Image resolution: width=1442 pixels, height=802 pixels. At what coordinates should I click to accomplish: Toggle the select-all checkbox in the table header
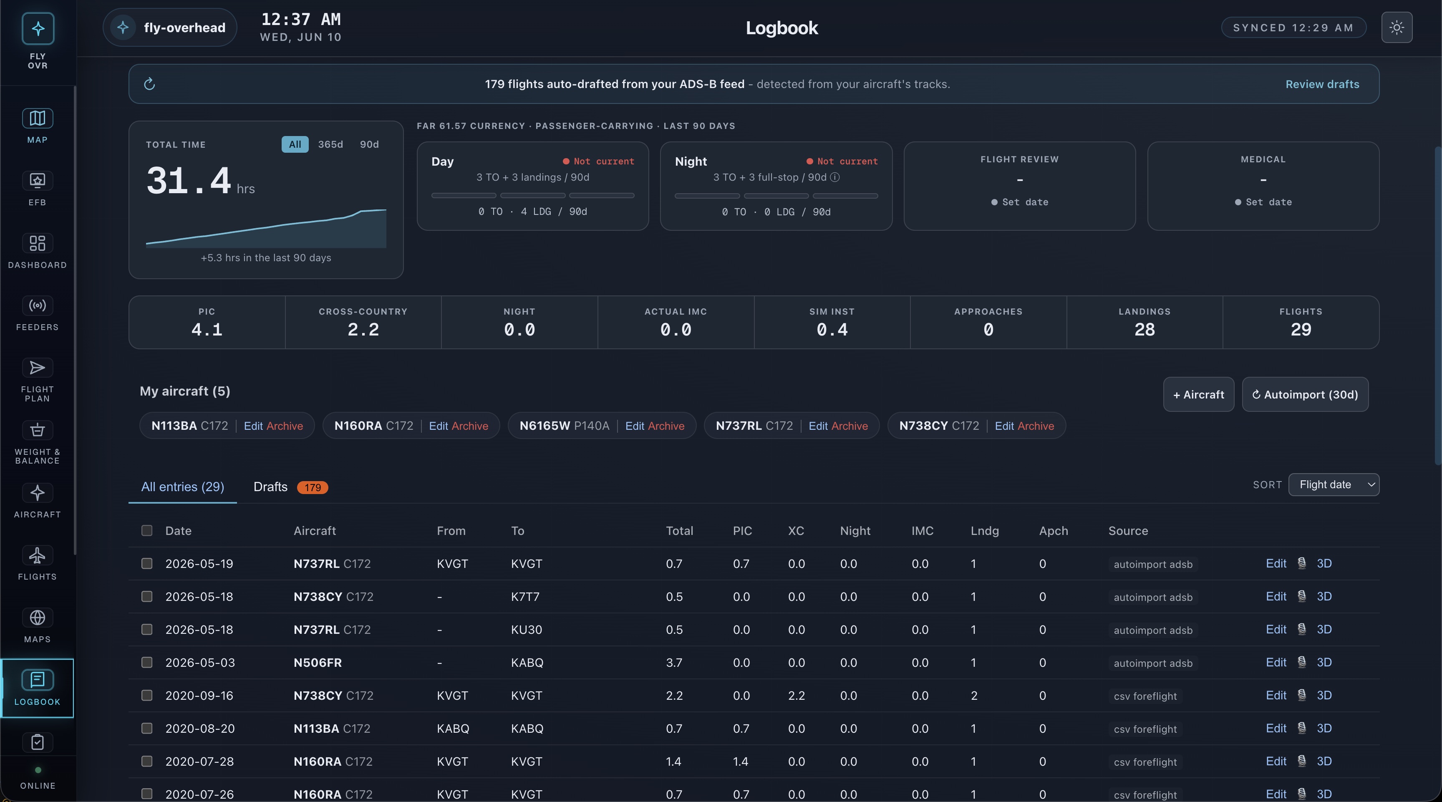click(147, 530)
